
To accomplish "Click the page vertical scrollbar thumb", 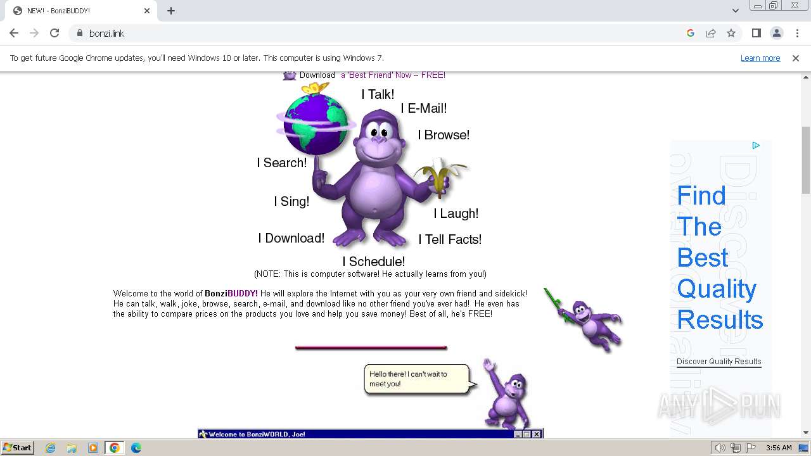I will coord(806,160).
